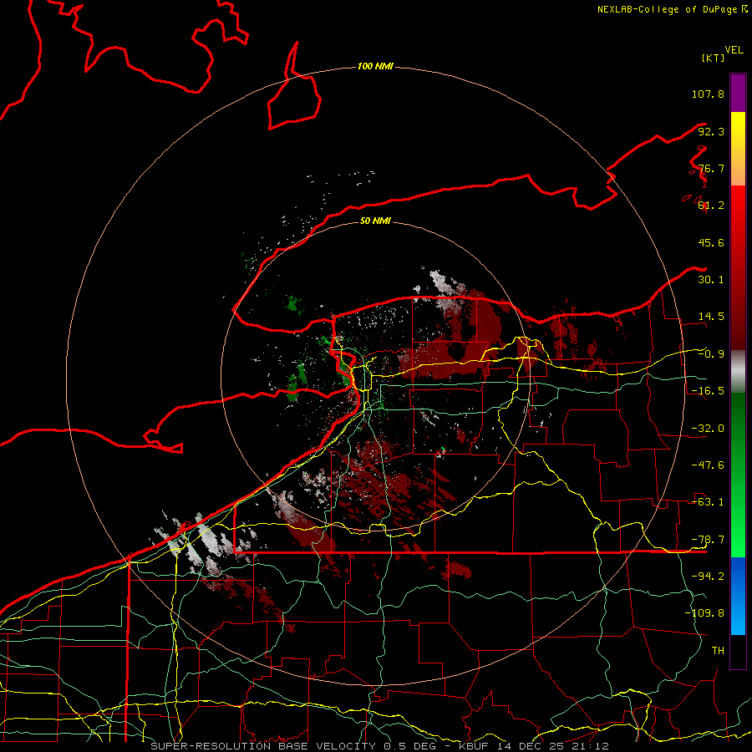Click the TH label on the scale
Screen dimensions: 752x752
pyautogui.click(x=718, y=651)
